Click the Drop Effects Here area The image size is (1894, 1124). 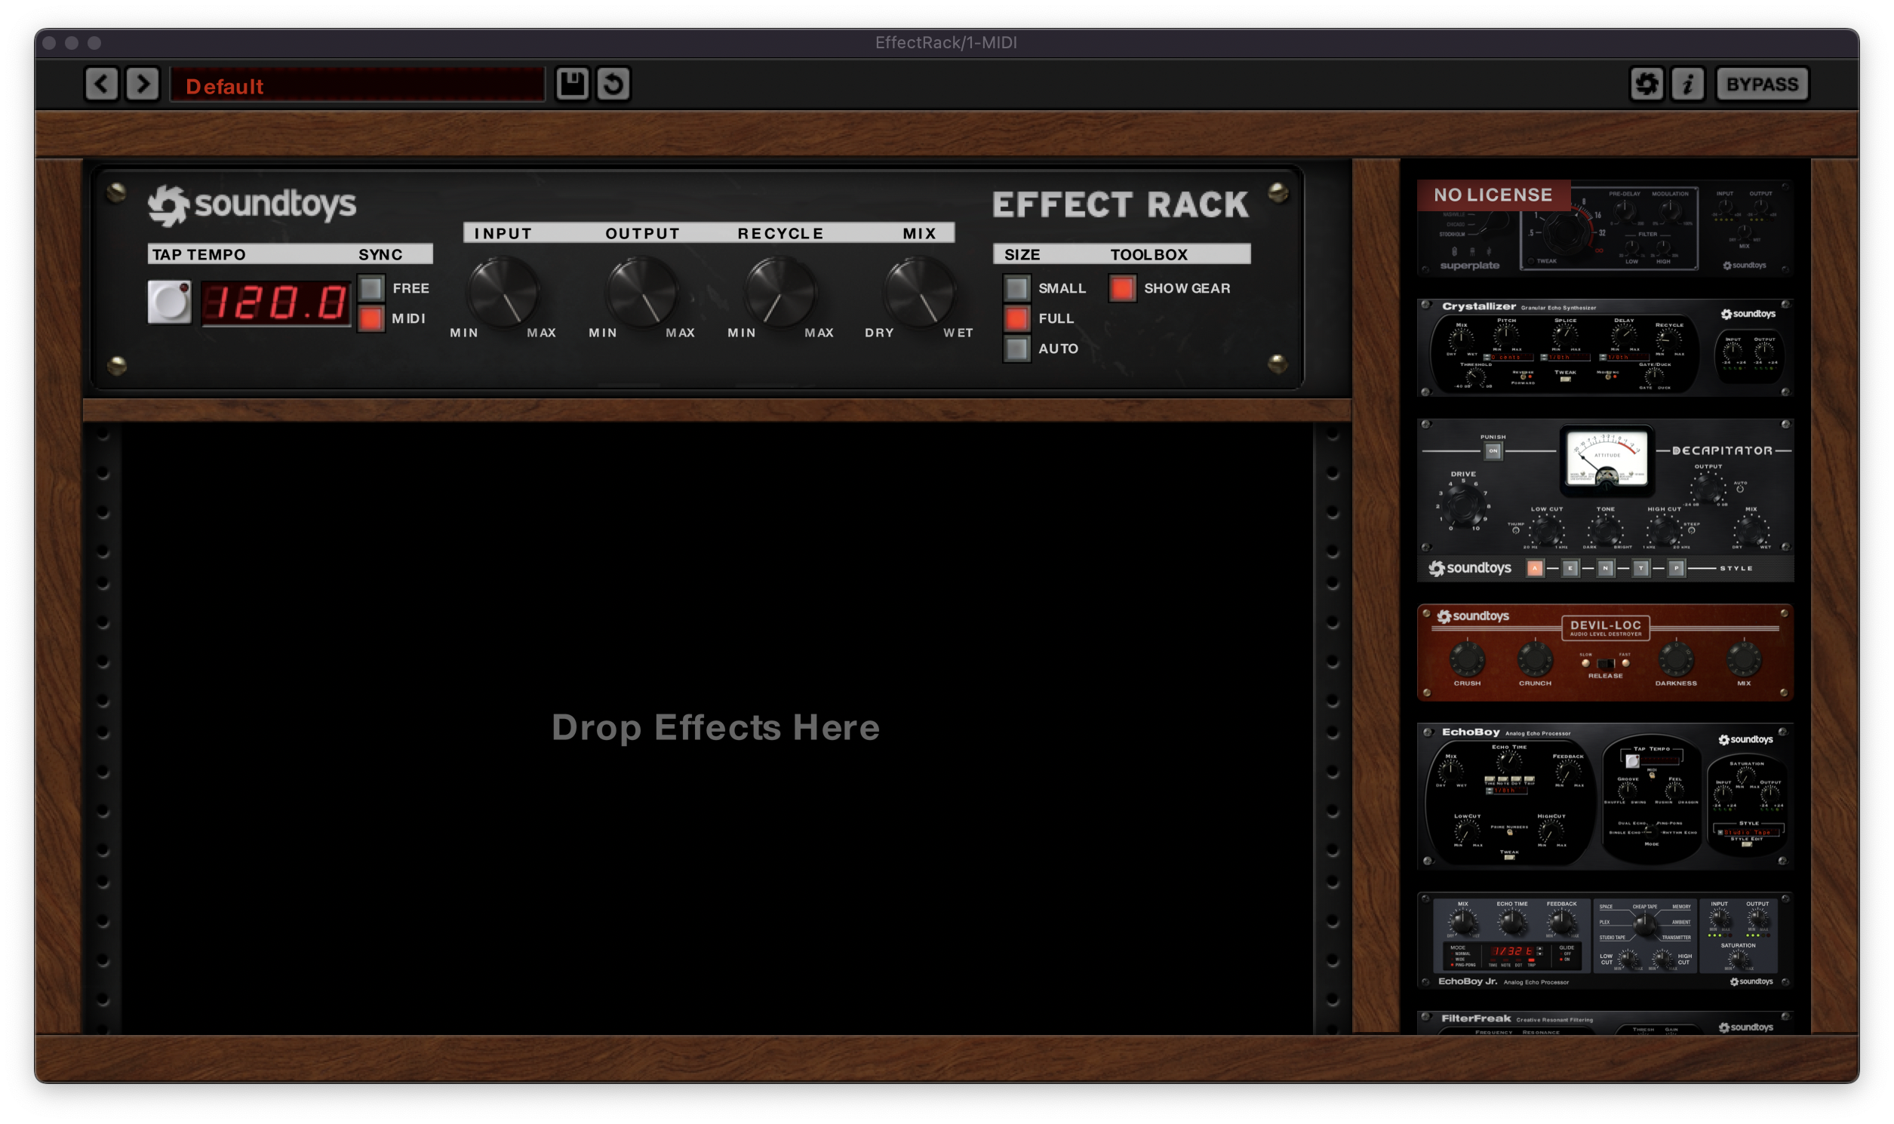716,727
